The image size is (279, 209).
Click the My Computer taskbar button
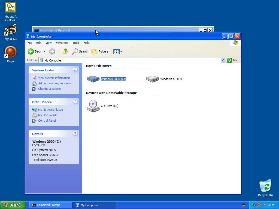(94, 205)
